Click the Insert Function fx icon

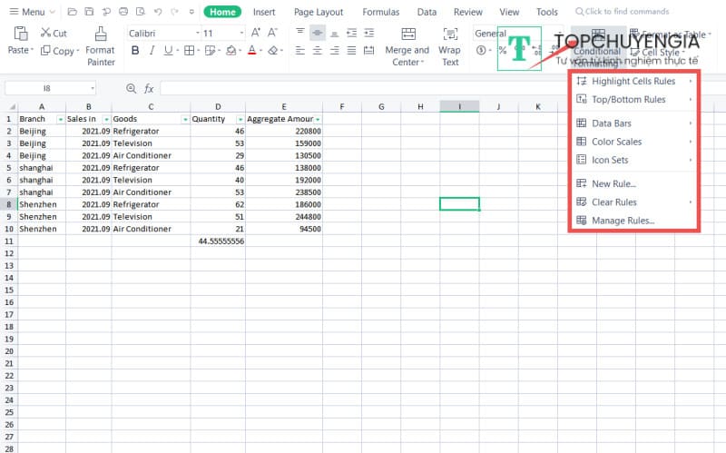148,88
